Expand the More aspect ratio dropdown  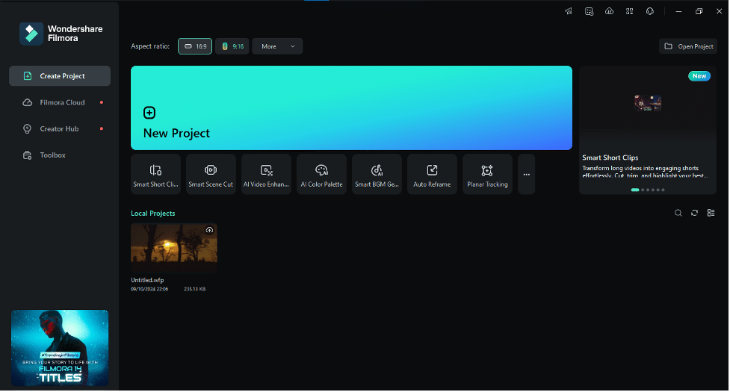(x=277, y=46)
